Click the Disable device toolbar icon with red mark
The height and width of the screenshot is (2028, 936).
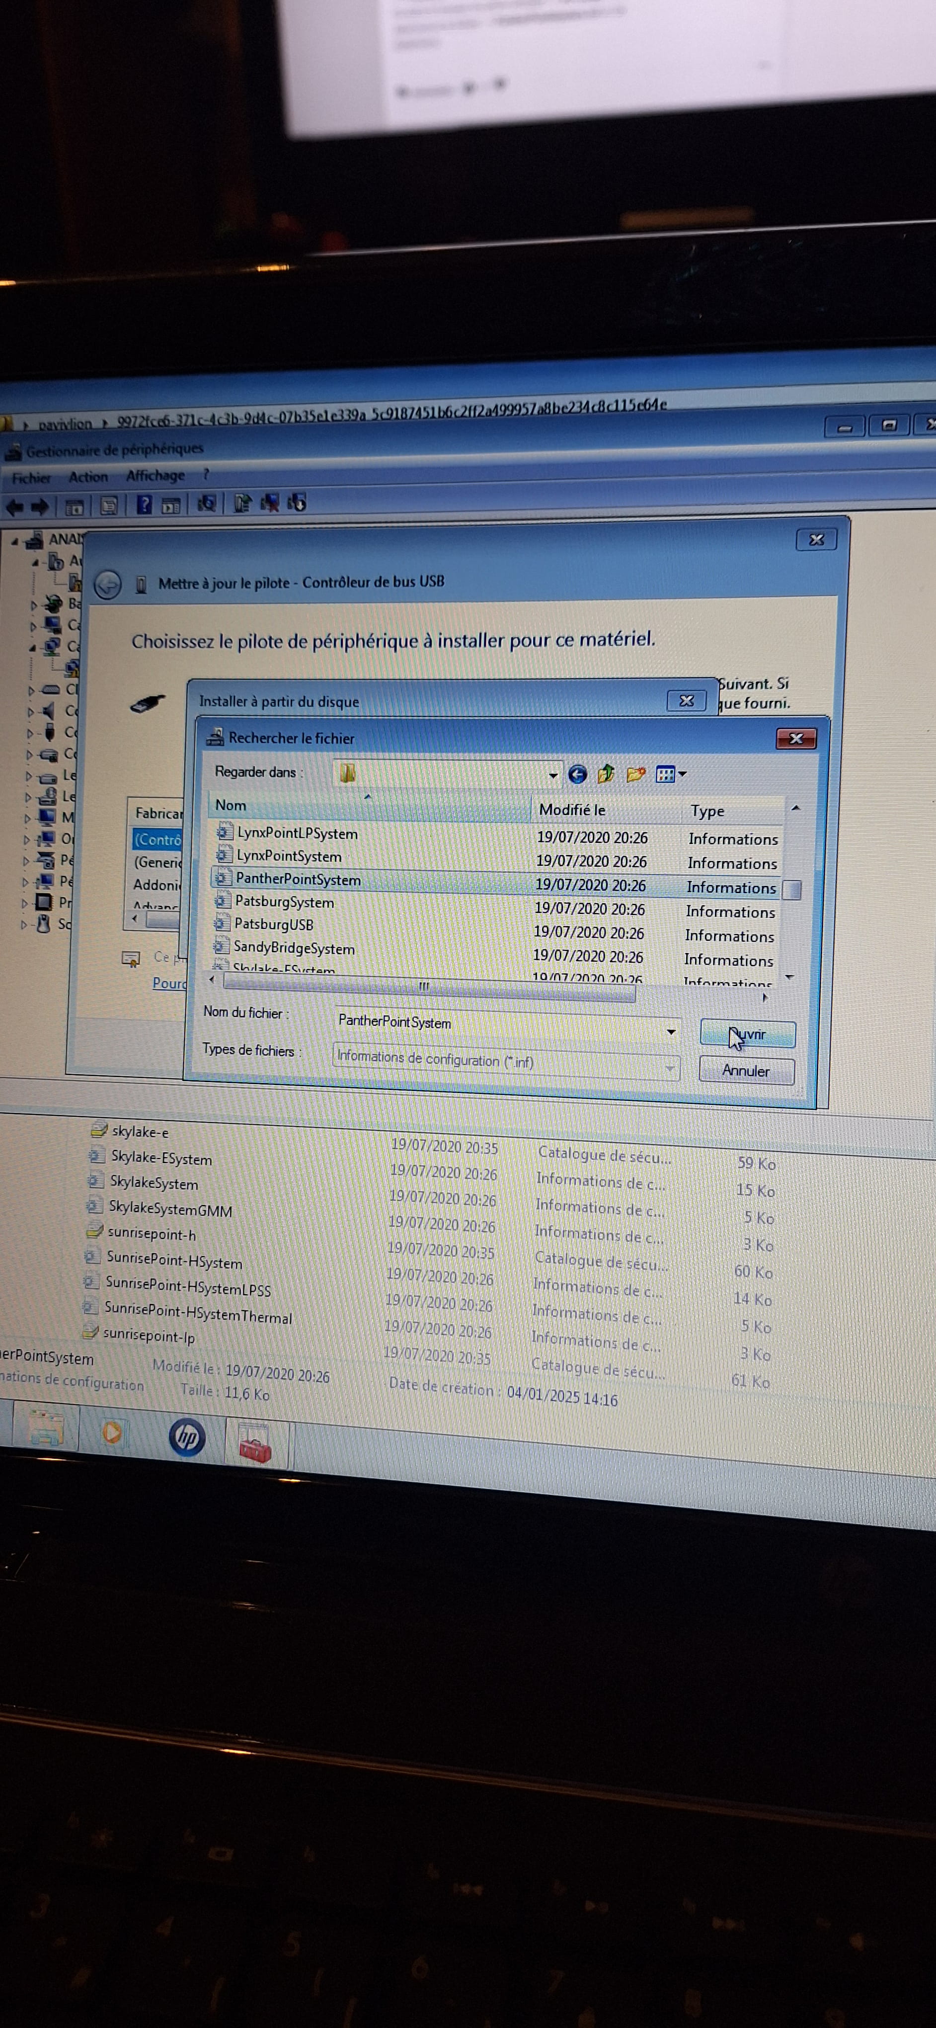tap(269, 503)
